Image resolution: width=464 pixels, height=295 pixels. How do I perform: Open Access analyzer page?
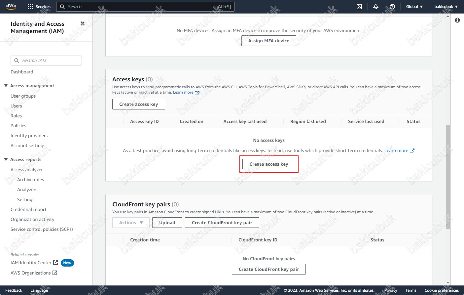coord(27,170)
